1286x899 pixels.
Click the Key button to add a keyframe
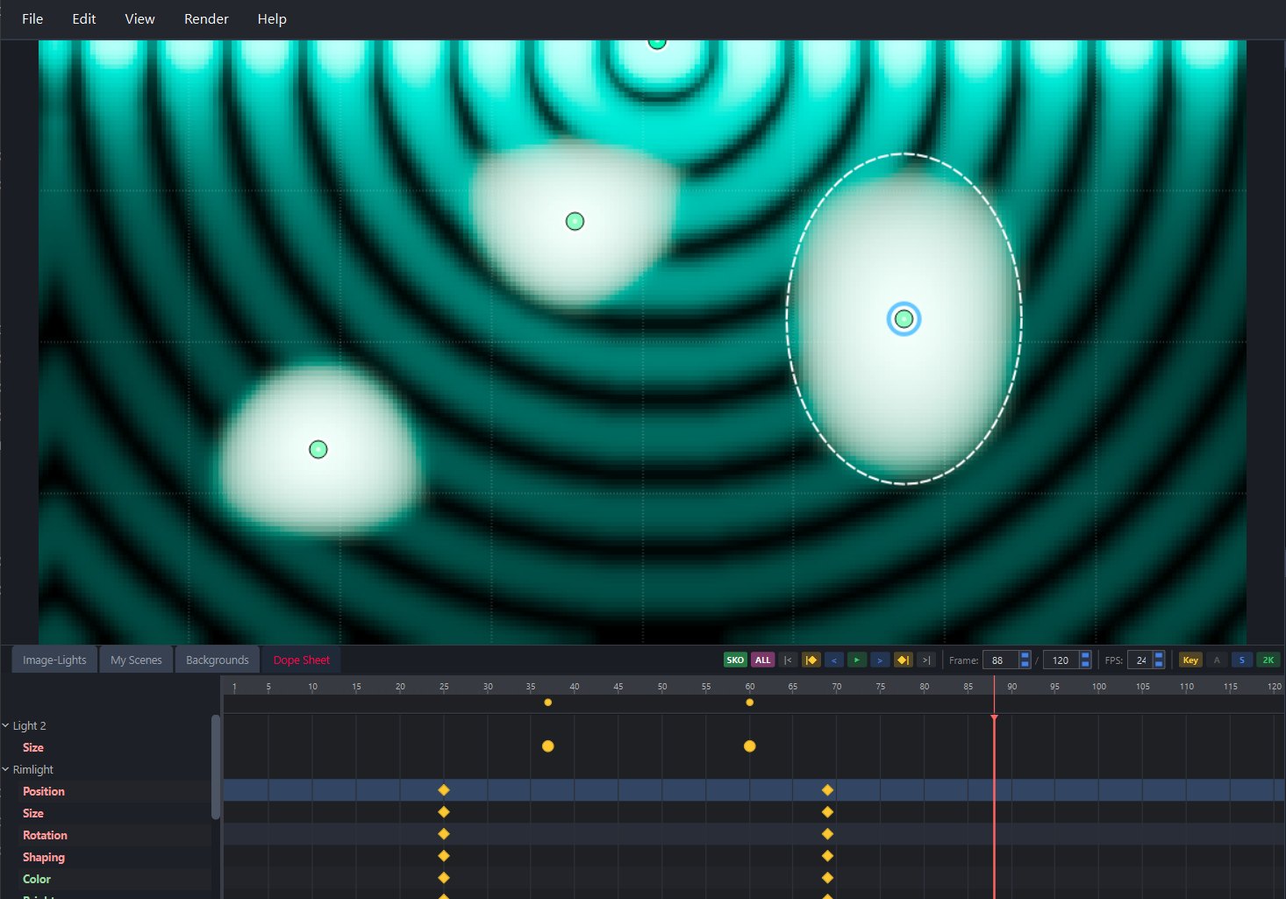[x=1190, y=660]
